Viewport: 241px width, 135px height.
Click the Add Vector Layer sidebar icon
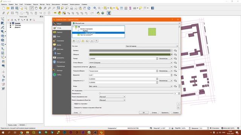3,19
